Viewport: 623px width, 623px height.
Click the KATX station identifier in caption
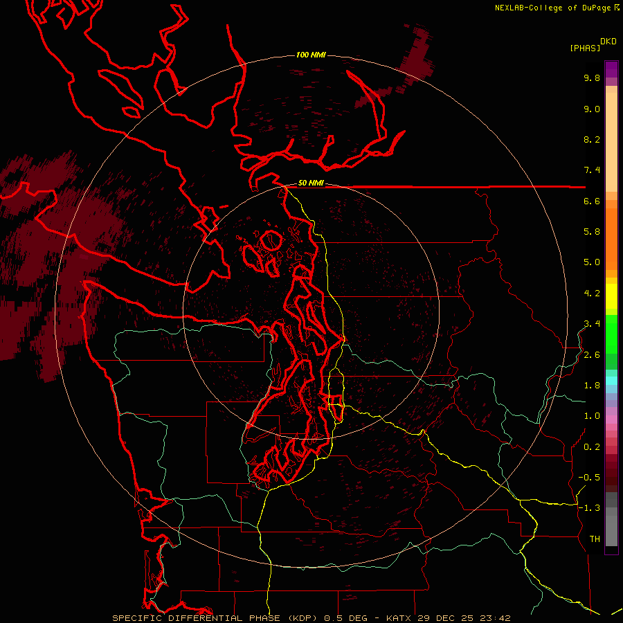(x=399, y=618)
